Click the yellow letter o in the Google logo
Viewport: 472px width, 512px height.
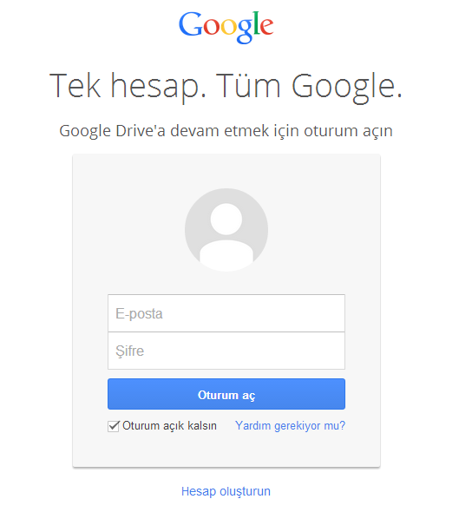coord(228,26)
